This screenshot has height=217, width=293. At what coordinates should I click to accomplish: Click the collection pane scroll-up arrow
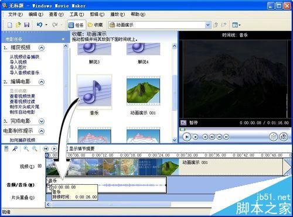click(175, 46)
